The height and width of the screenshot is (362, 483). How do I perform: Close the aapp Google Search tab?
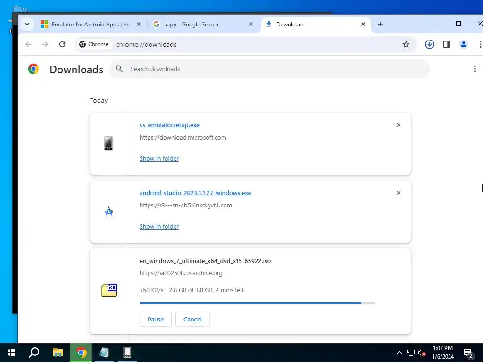point(251,24)
